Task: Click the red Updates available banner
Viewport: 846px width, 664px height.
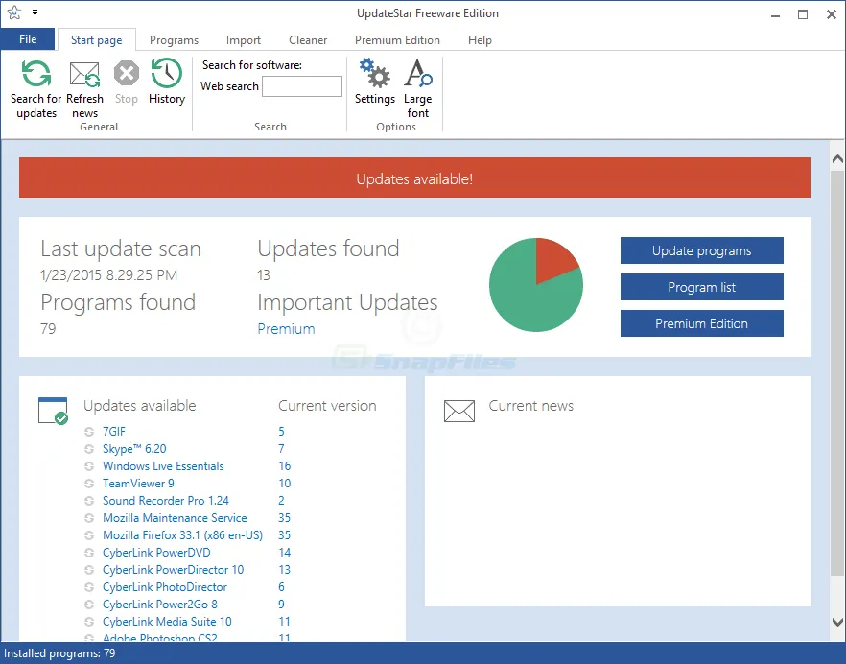Action: pyautogui.click(x=414, y=178)
